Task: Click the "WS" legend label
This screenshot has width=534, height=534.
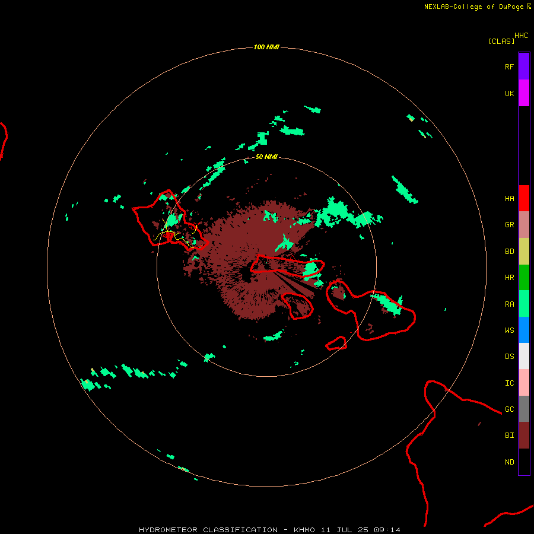Action: pos(510,330)
